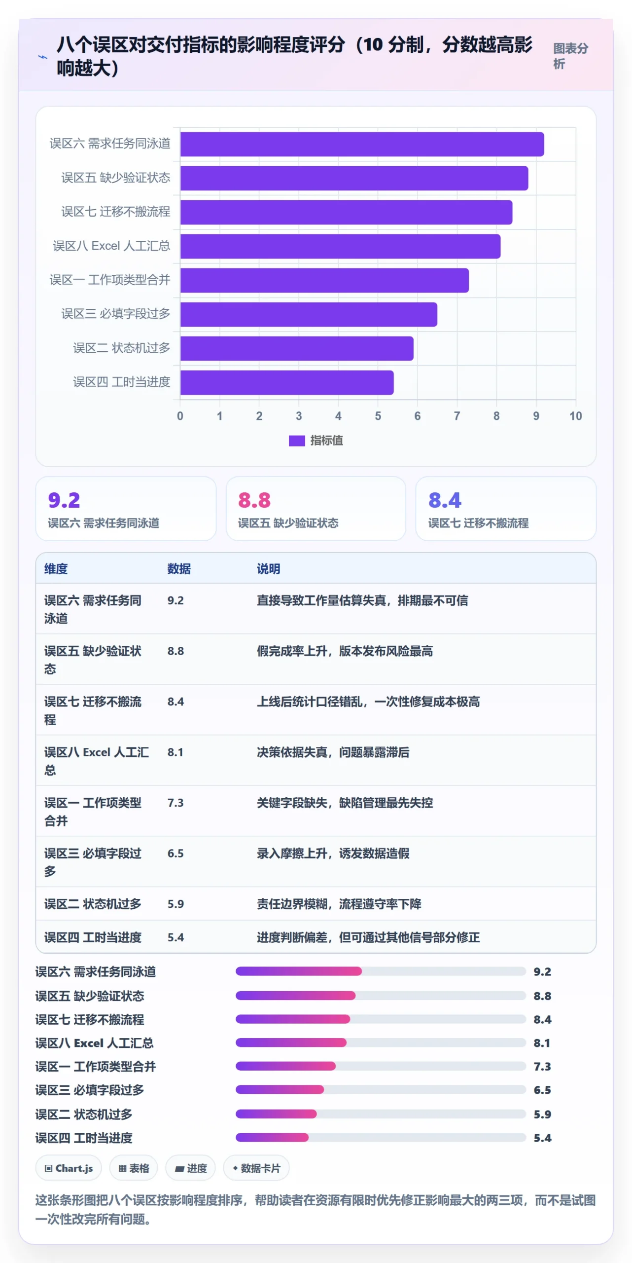The image size is (632, 1263).
Task: Click the 误区五 缺少验证状态 chart bar
Action: [354, 178]
